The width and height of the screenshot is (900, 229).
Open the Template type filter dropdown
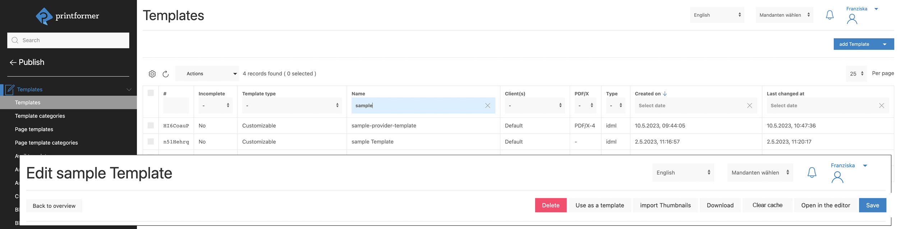[291, 106]
